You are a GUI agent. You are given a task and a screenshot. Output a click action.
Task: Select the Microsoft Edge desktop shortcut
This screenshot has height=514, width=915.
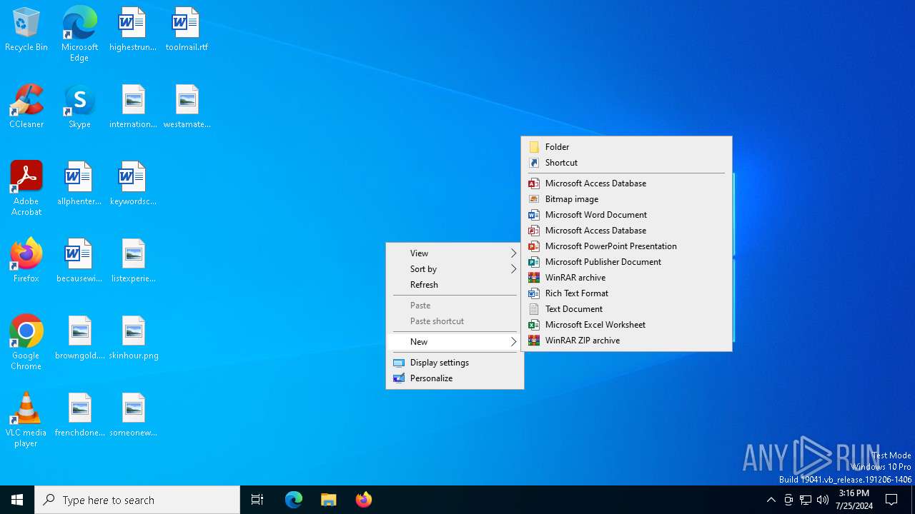point(79,34)
